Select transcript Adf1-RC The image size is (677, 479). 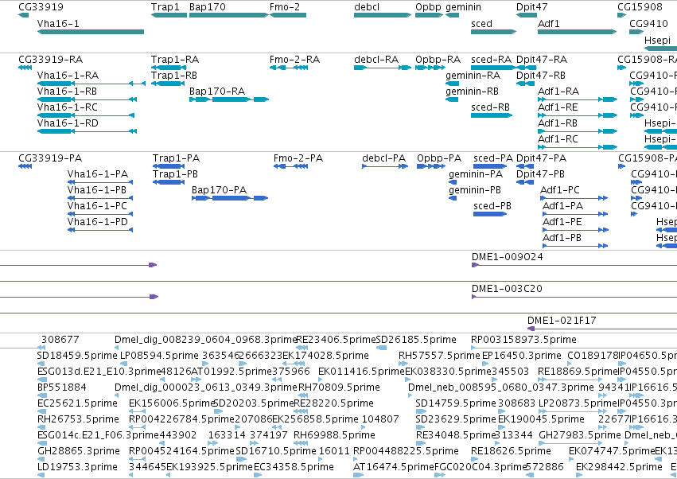[578, 147]
